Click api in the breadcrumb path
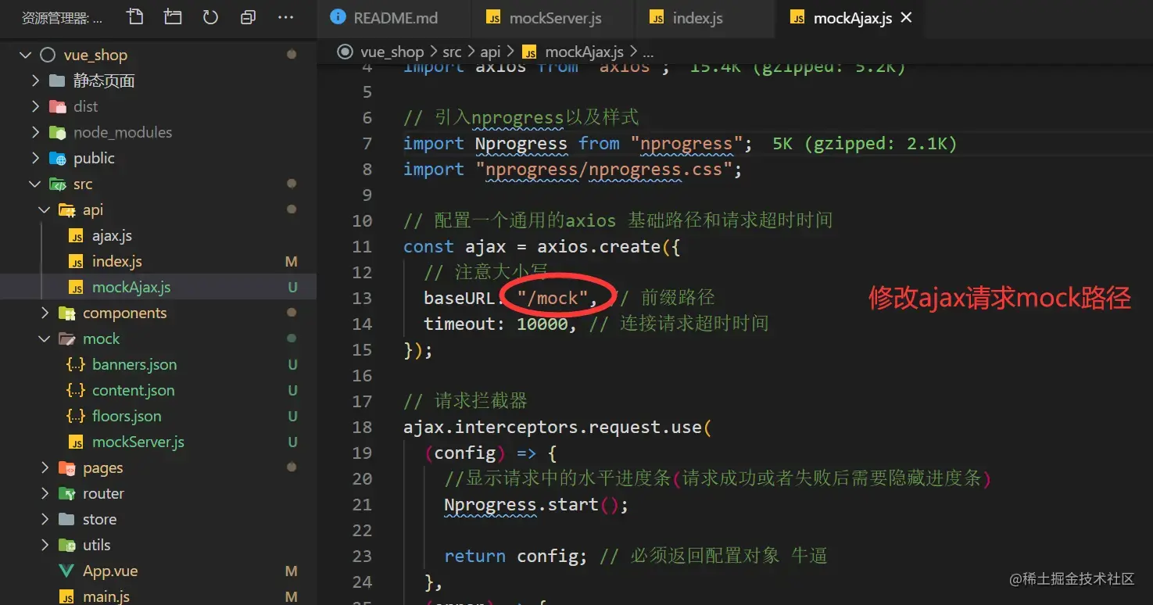 tap(490, 52)
